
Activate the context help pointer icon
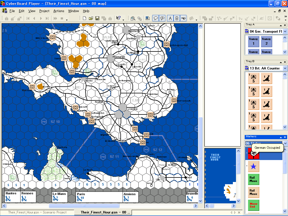(118, 18)
